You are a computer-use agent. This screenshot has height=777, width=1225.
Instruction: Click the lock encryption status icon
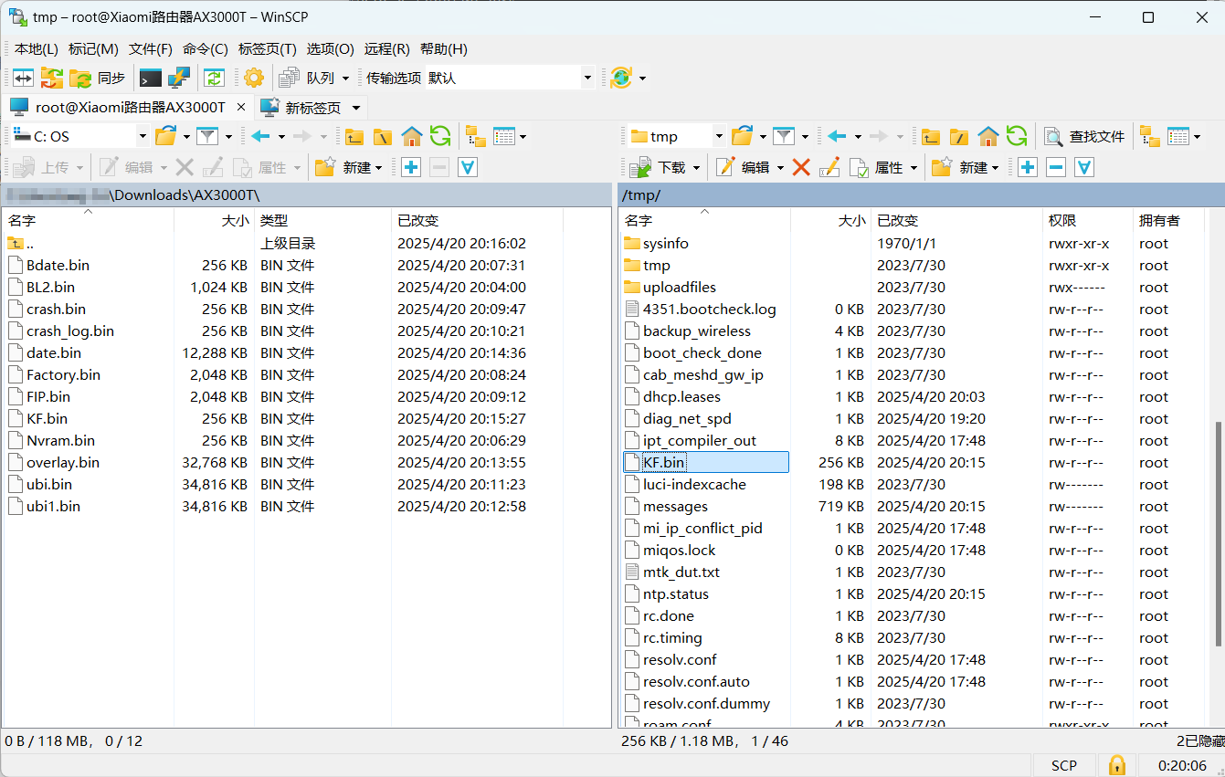pos(1116,765)
